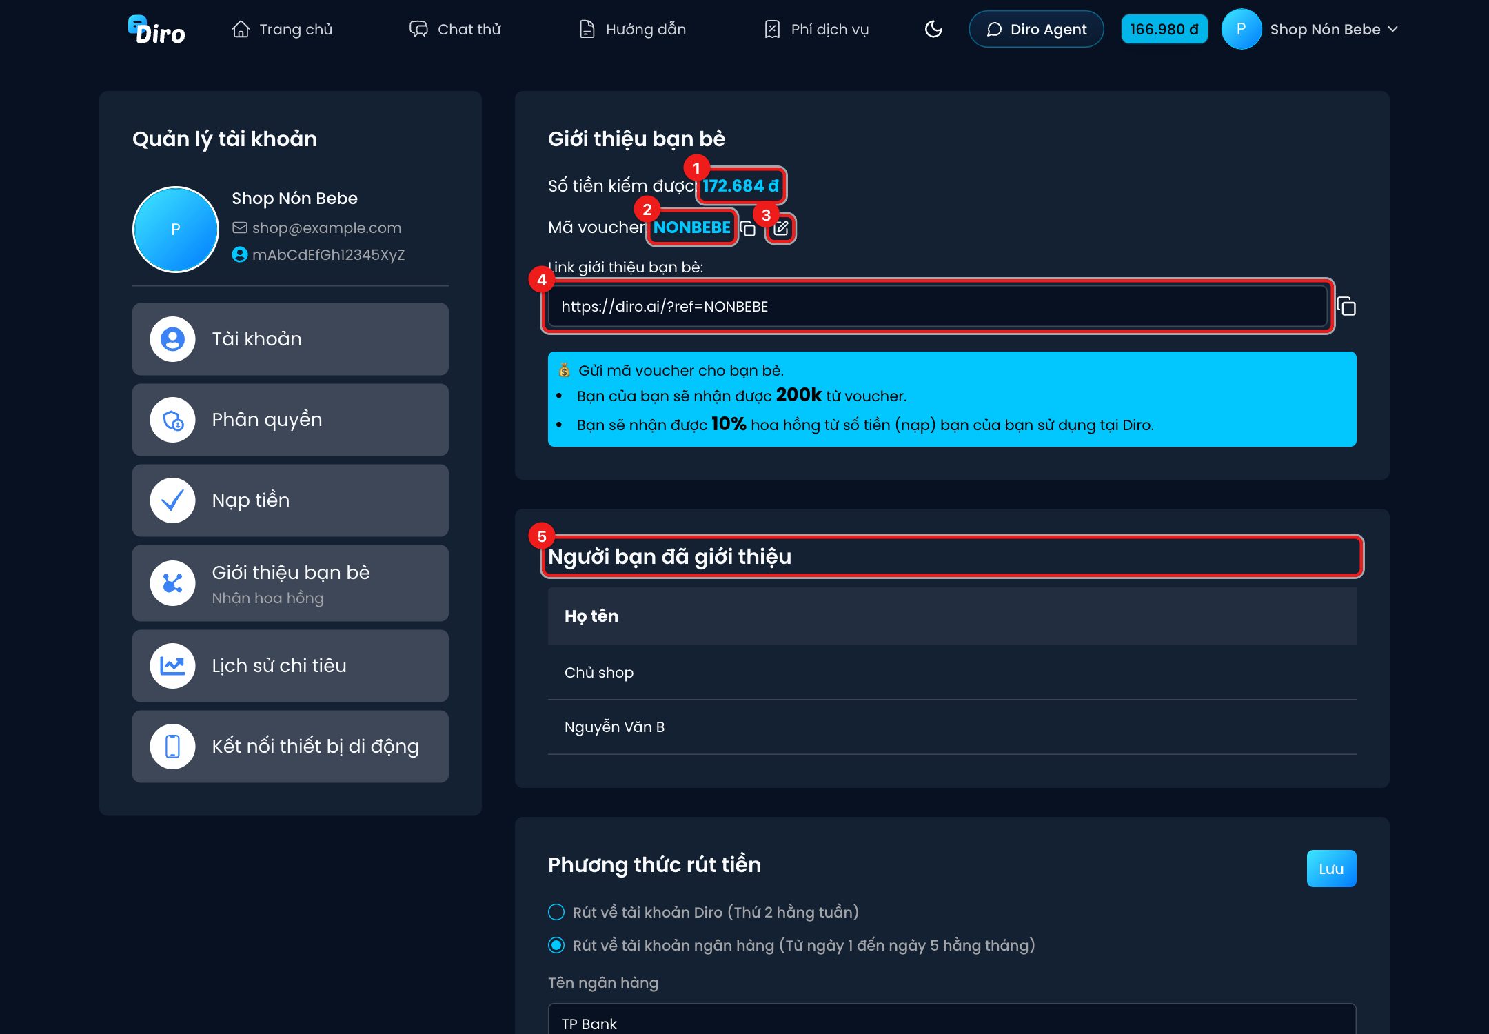Edit the voucher code pencil icon
The height and width of the screenshot is (1034, 1489).
781,228
